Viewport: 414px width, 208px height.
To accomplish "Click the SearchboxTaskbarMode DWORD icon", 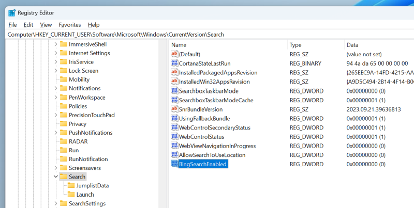I will (174, 91).
